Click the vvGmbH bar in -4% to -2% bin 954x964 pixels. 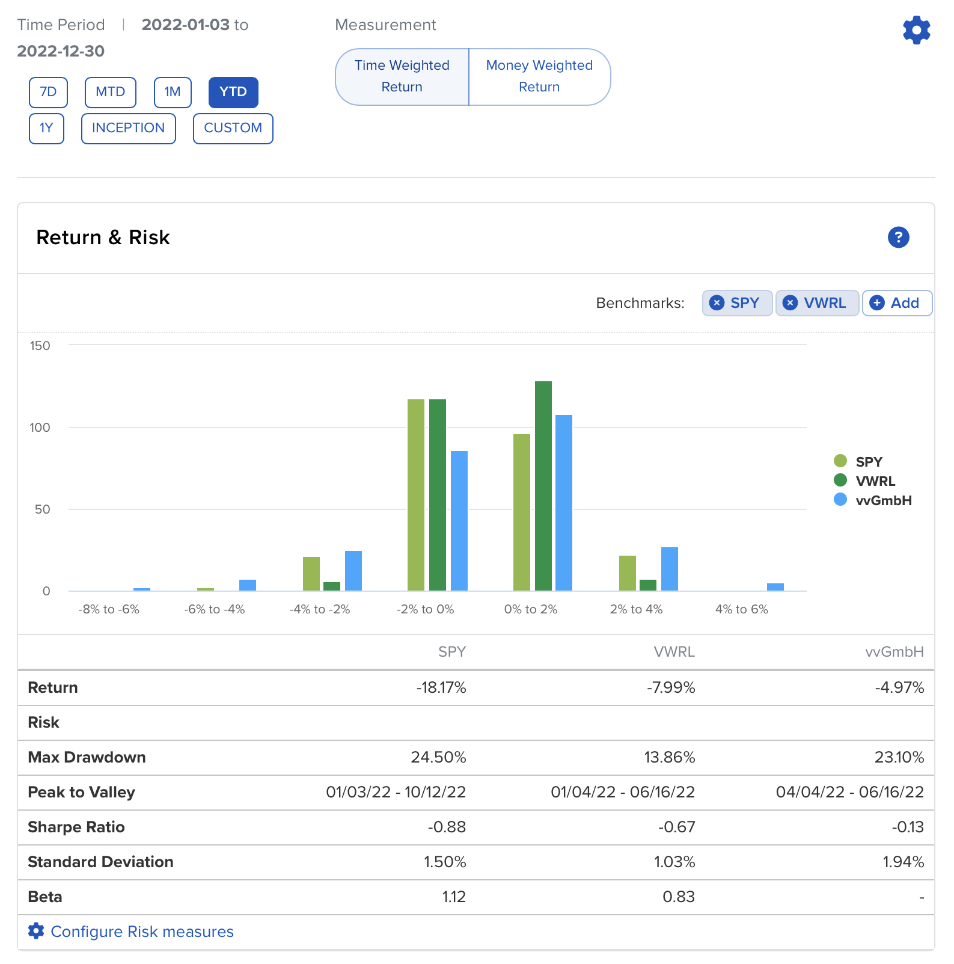[x=353, y=571]
